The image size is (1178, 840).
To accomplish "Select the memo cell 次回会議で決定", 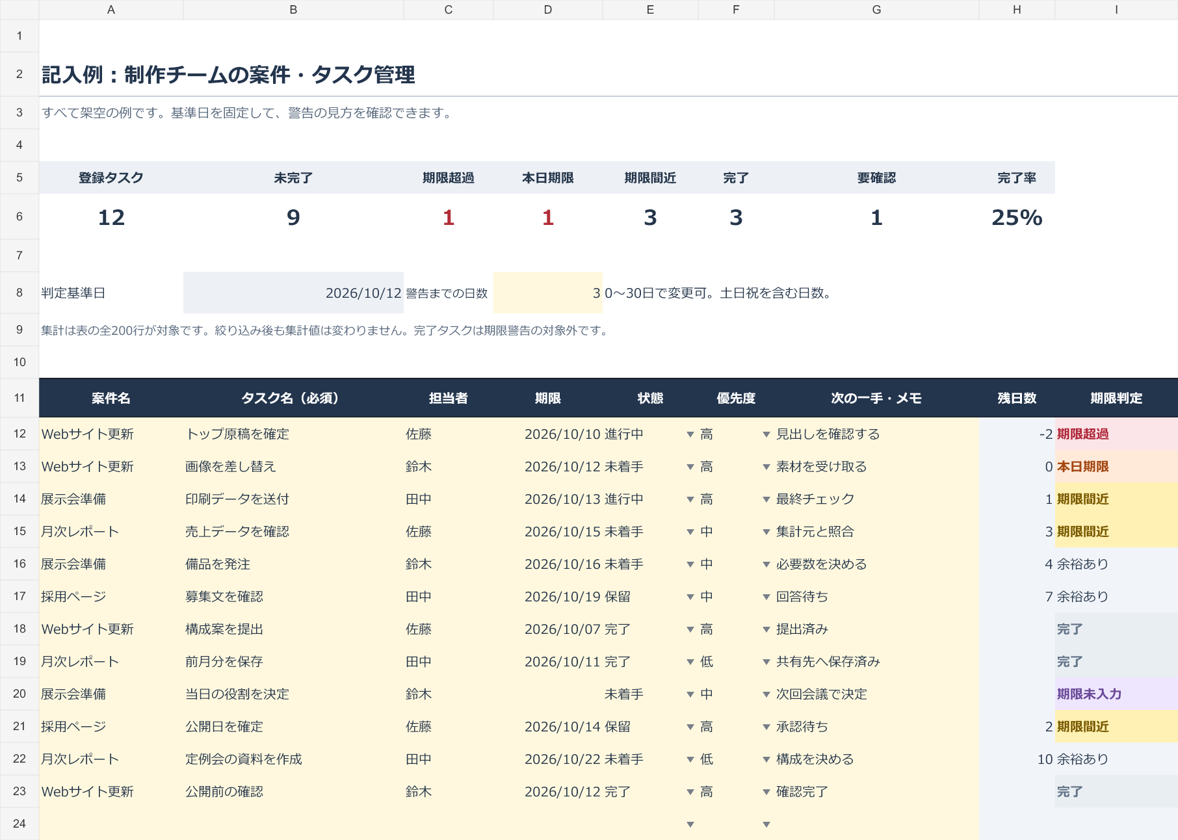I will click(x=876, y=694).
